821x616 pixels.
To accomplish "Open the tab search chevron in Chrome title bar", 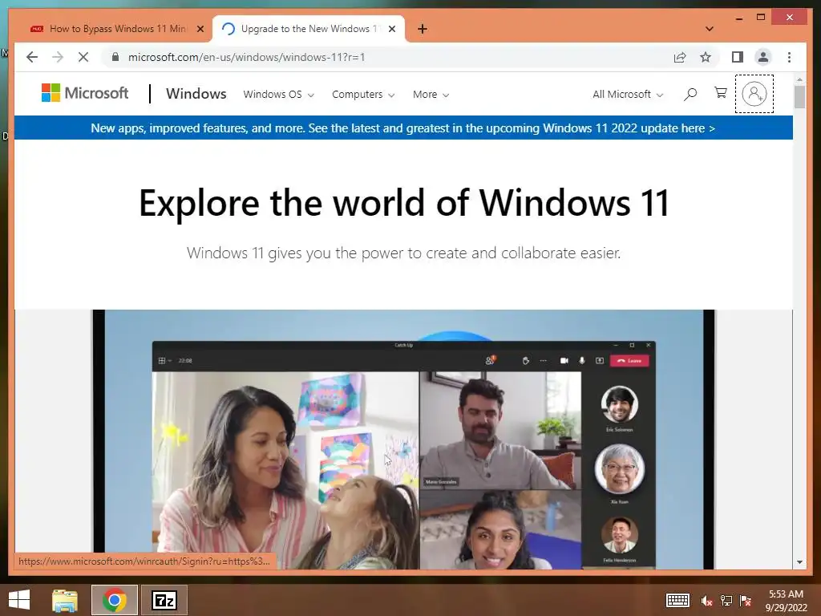I will tap(710, 29).
